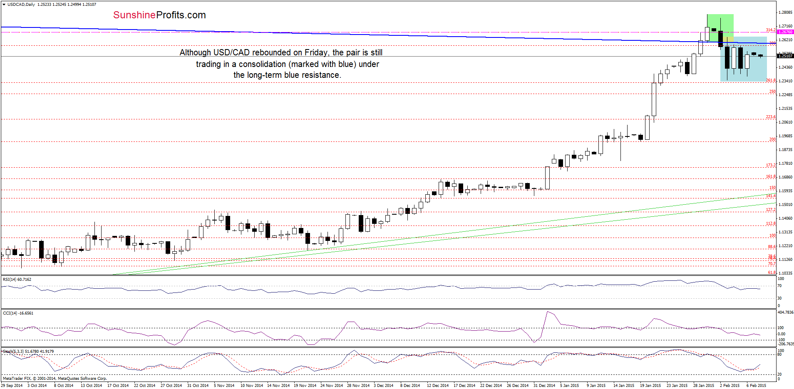This screenshot has height=389, width=794.
Task: Click the 80 level on Stochastic scale
Action: [x=780, y=354]
